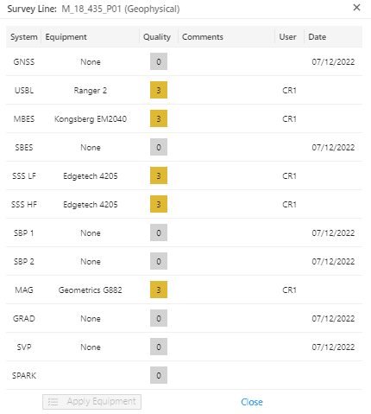Click the Apply Equipment button
The height and width of the screenshot is (414, 371).
coord(91,402)
